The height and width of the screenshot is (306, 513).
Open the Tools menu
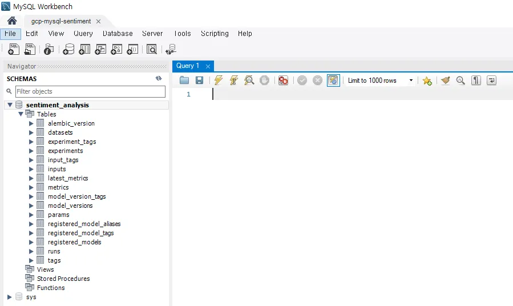[182, 34]
